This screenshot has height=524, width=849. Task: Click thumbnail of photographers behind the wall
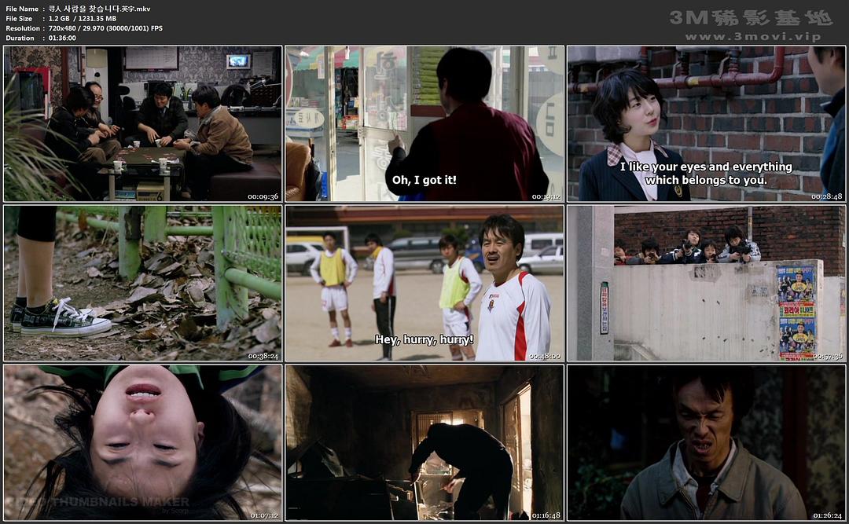(706, 283)
